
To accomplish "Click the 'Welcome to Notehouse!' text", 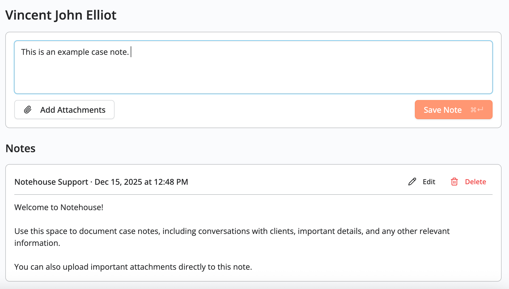I will pos(59,207).
